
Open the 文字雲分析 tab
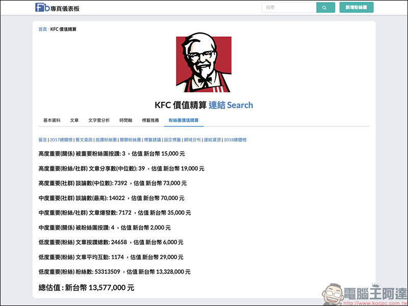(99, 120)
